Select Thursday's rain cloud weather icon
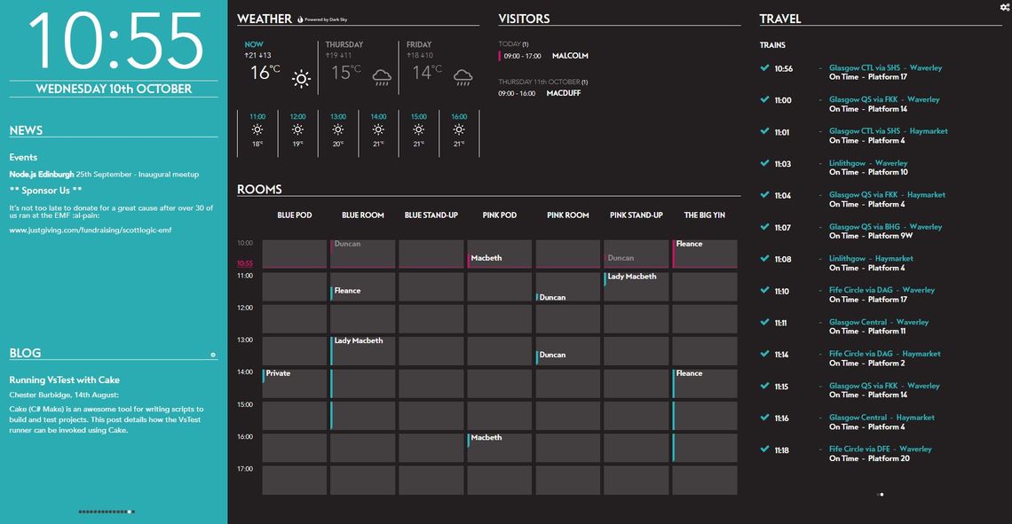Screen dimensions: 1012x524 (x=382, y=78)
